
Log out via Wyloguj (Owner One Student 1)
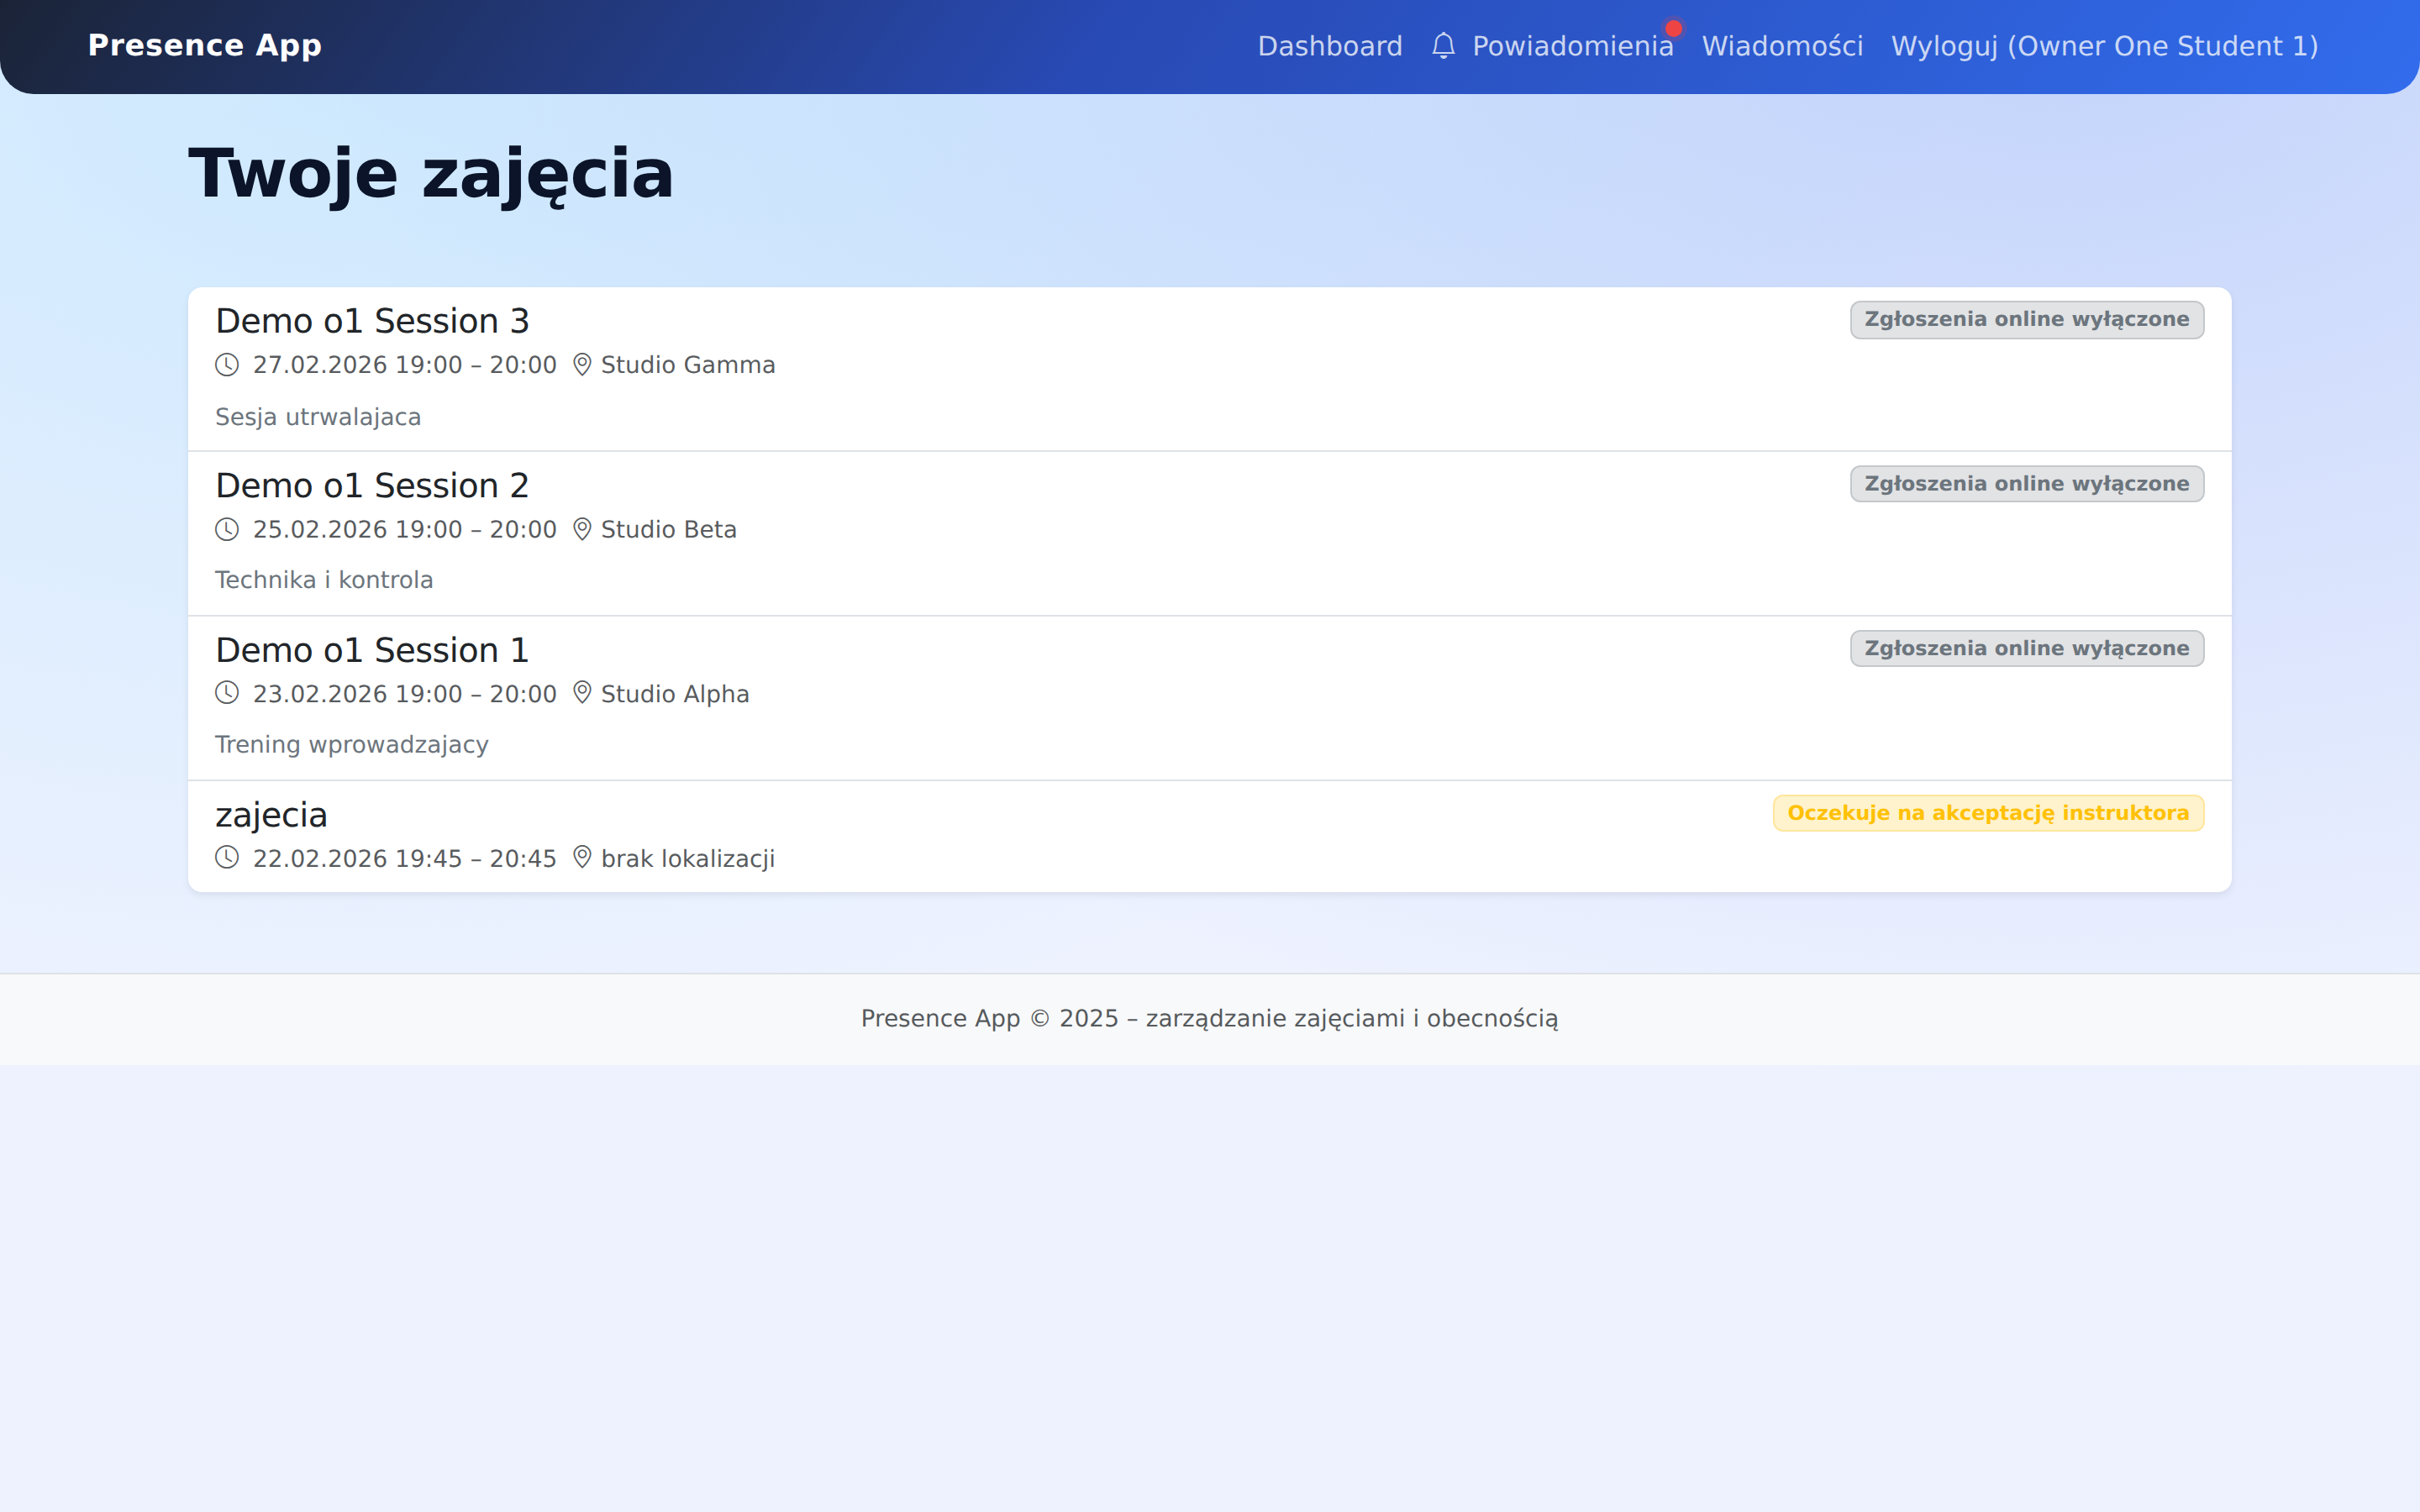(2104, 46)
